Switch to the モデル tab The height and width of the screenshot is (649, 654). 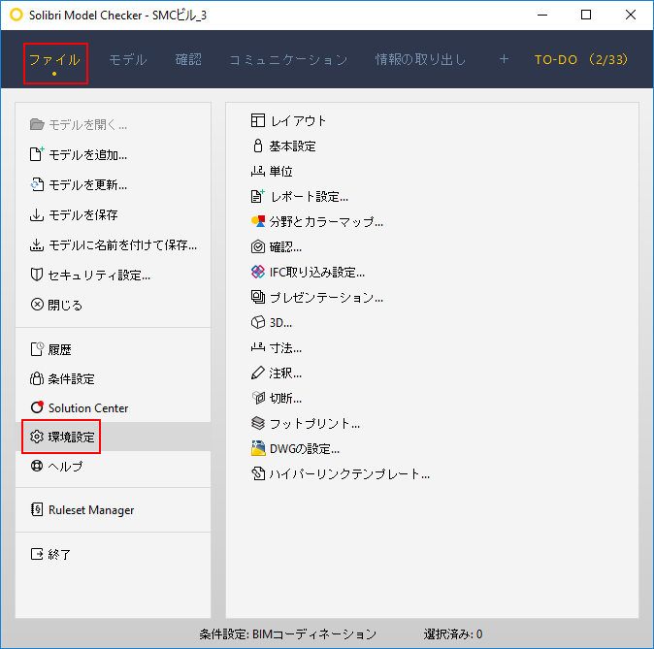coord(128,59)
